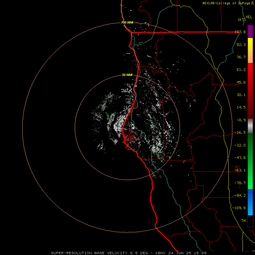Pick the dark TH band of the velocity scale

[x=250, y=221]
